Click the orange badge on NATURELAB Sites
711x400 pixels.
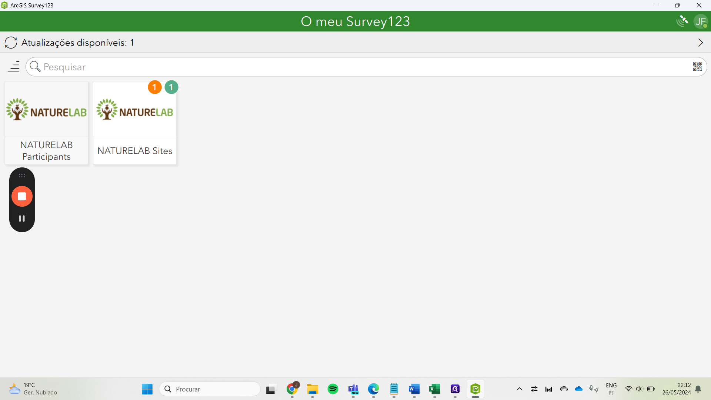(154, 87)
